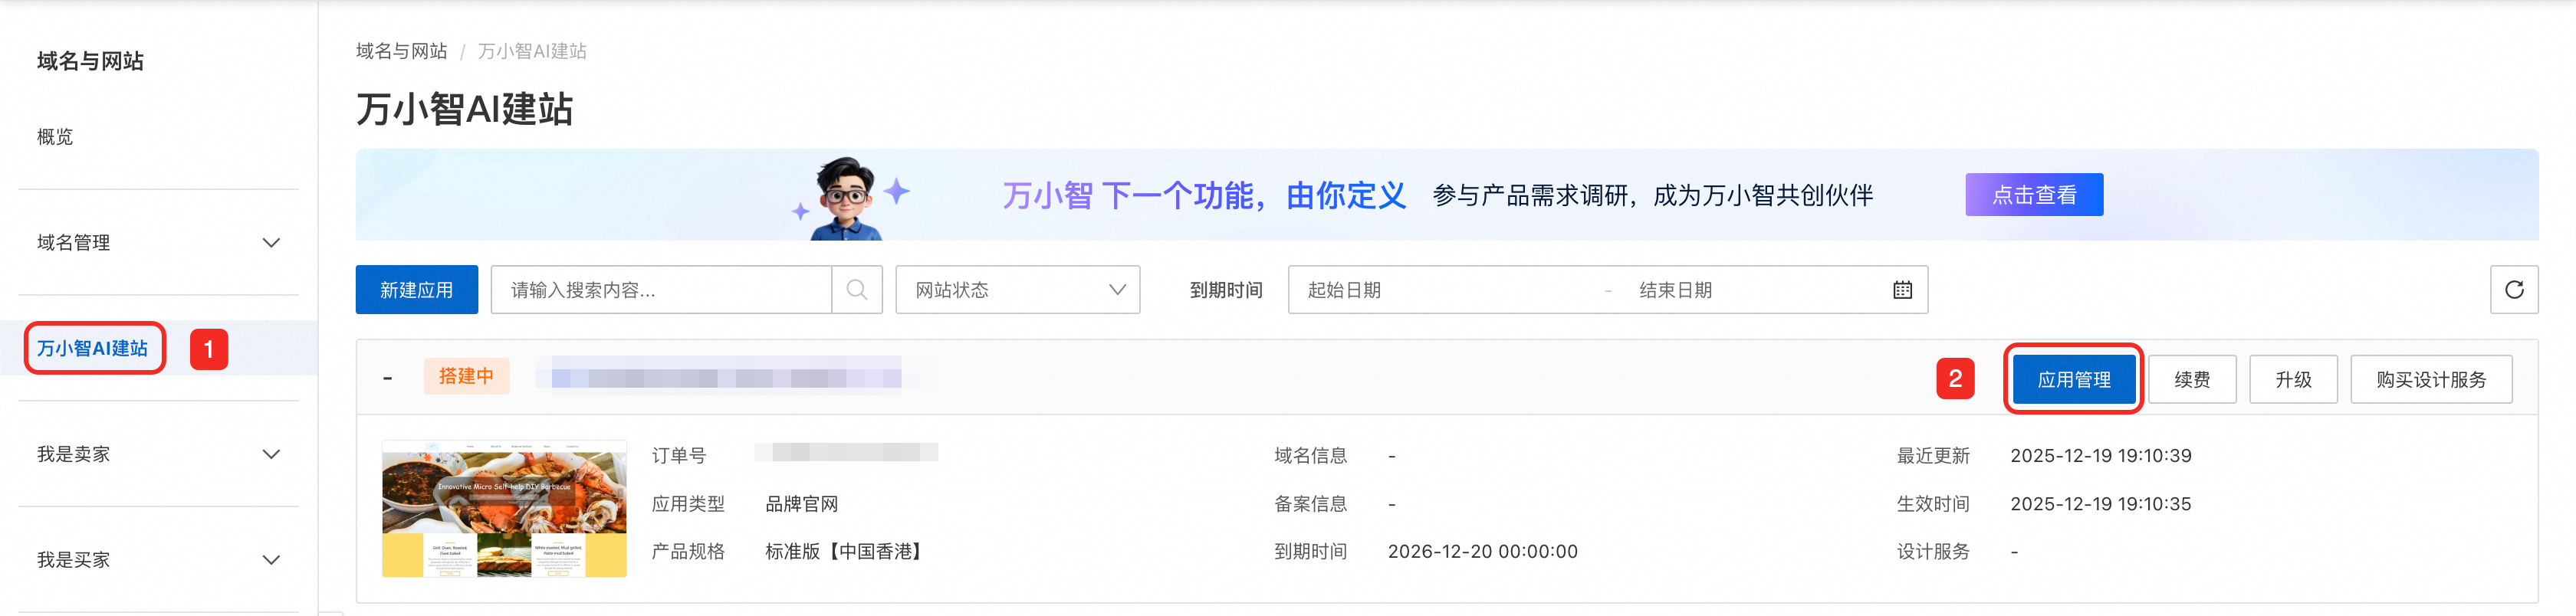The height and width of the screenshot is (616, 2576).
Task: Collapse the app row with the minus icon
Action: (x=388, y=378)
